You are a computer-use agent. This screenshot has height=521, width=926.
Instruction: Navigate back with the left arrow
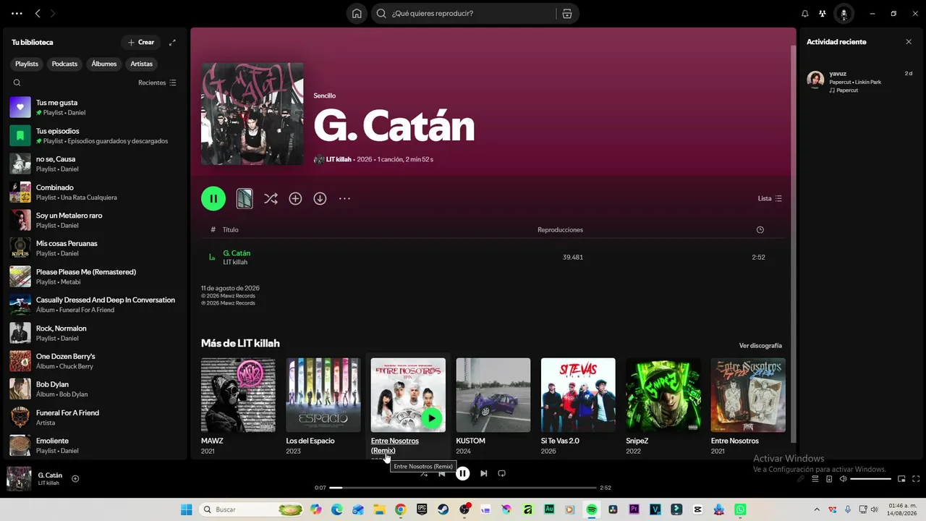[38, 14]
